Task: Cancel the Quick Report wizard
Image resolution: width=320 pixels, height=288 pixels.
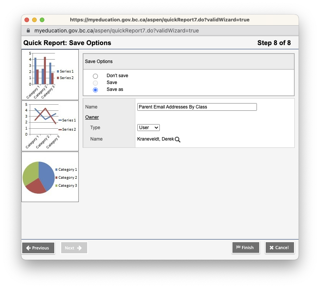Action: [x=279, y=248]
